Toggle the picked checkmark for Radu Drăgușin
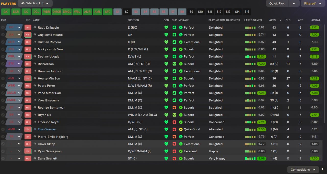 pyautogui.click(x=3, y=28)
